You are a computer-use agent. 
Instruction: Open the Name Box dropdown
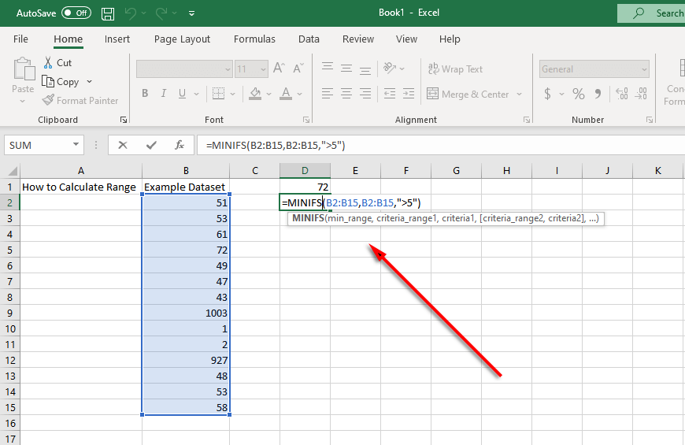pyautogui.click(x=76, y=145)
